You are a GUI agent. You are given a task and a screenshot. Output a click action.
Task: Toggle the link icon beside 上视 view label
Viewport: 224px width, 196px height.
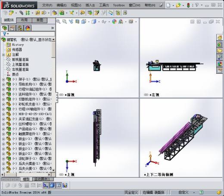pos(61,175)
